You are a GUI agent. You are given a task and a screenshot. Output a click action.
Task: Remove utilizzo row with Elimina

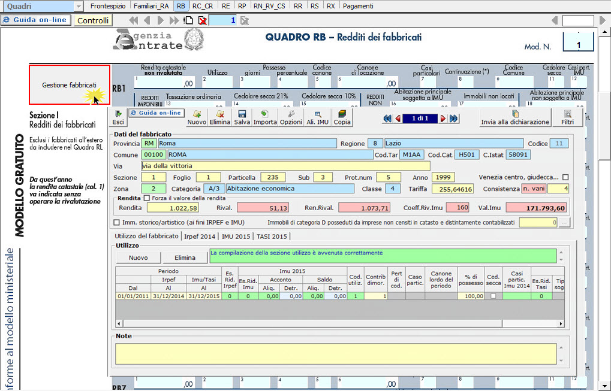pyautogui.click(x=185, y=257)
